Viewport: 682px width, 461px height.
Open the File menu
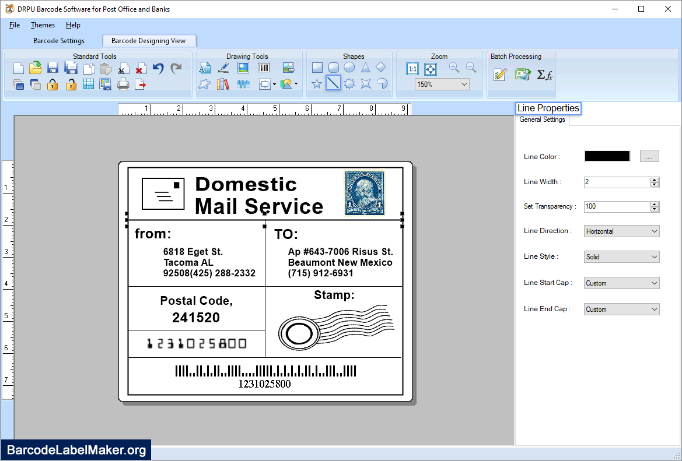coord(15,24)
